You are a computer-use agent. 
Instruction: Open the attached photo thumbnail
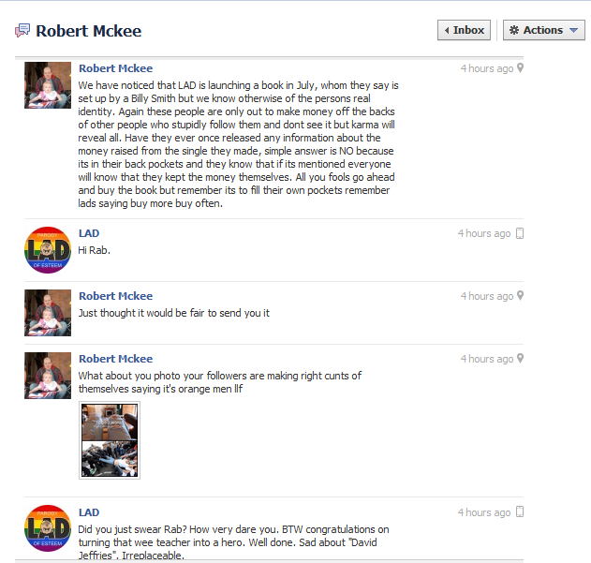click(110, 440)
